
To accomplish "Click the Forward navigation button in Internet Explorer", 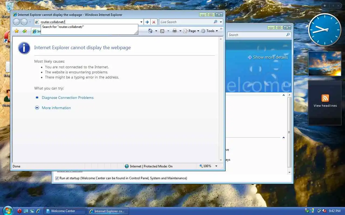I will 24,22.
